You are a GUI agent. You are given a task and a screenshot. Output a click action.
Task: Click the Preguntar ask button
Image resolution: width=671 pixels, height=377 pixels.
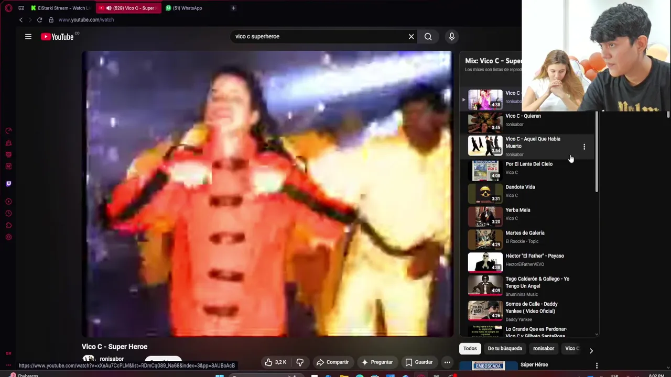pyautogui.click(x=377, y=362)
